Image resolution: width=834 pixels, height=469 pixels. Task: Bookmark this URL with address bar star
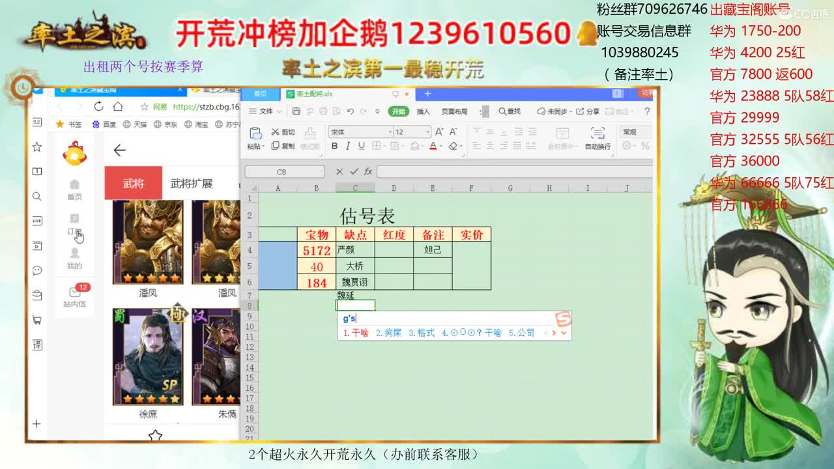coord(145,106)
